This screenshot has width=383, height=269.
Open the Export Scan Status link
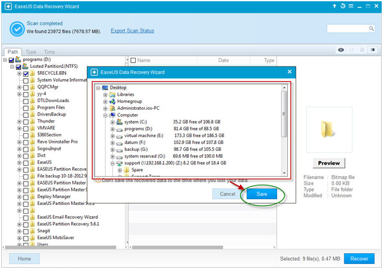click(x=133, y=31)
